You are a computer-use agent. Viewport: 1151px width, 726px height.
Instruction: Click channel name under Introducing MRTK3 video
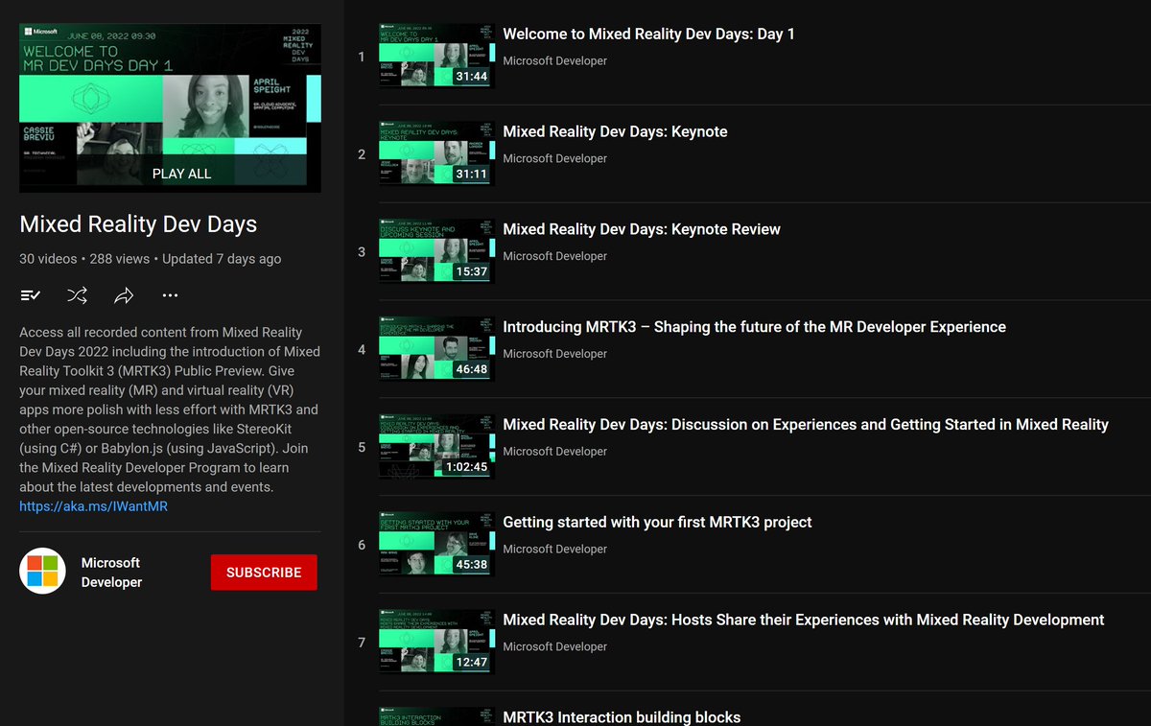[x=554, y=355]
